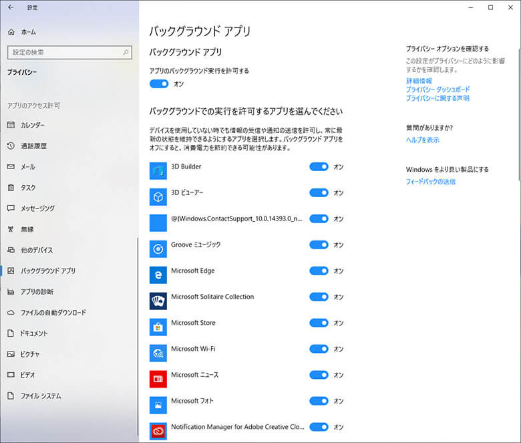521x443 pixels.
Task: Click the ヘルプを表示 link
Action: point(423,140)
